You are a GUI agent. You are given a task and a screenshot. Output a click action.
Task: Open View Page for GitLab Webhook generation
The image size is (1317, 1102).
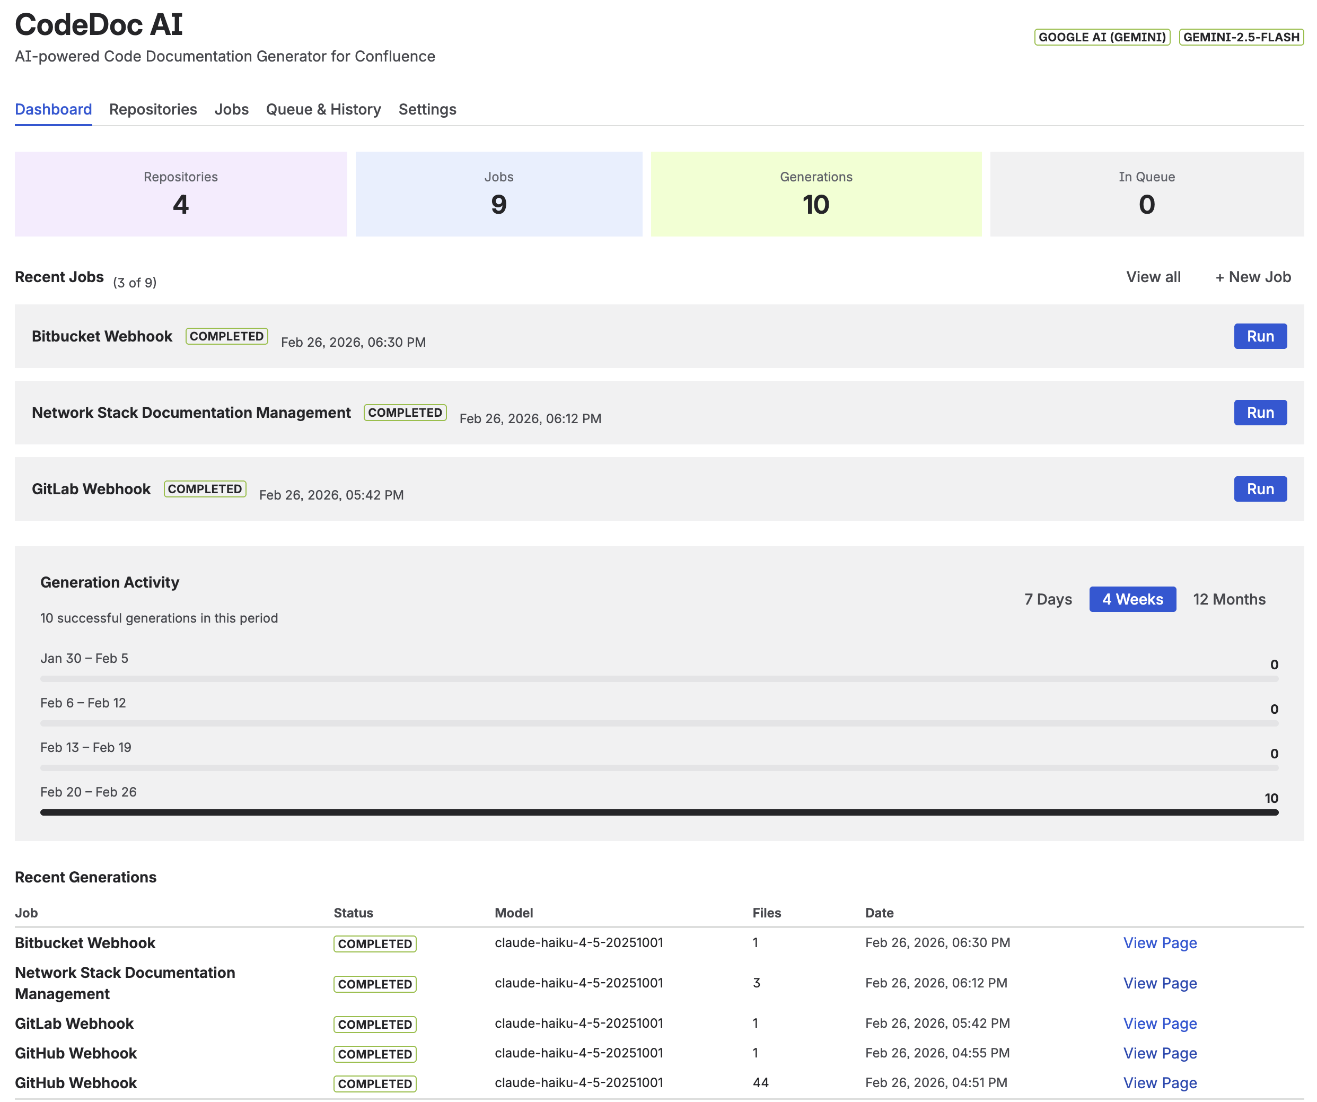pyautogui.click(x=1160, y=1023)
